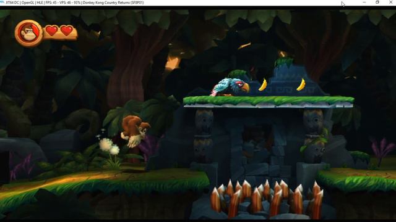Click the Donkey Kong face badge
Image resolution: width=396 pixels, height=222 pixels.
point(29,33)
